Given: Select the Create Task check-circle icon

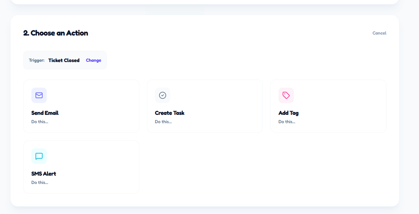Looking at the screenshot, I should pos(162,95).
